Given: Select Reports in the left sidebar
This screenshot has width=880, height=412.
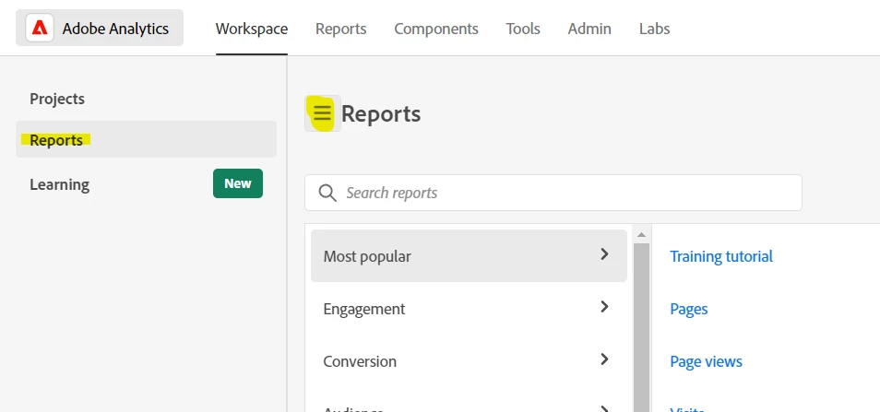Looking at the screenshot, I should point(146,139).
